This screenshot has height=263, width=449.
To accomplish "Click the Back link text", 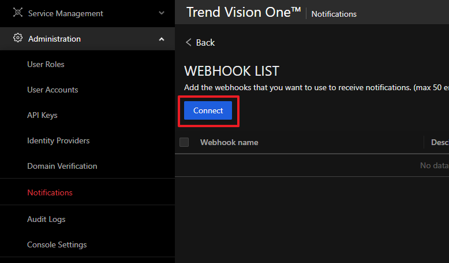I will (205, 43).
